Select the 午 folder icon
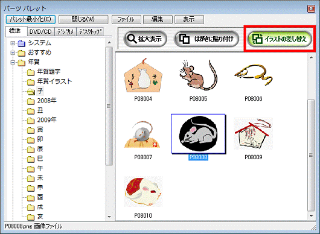This screenshot has height=234, width=320. pyautogui.click(x=31, y=169)
